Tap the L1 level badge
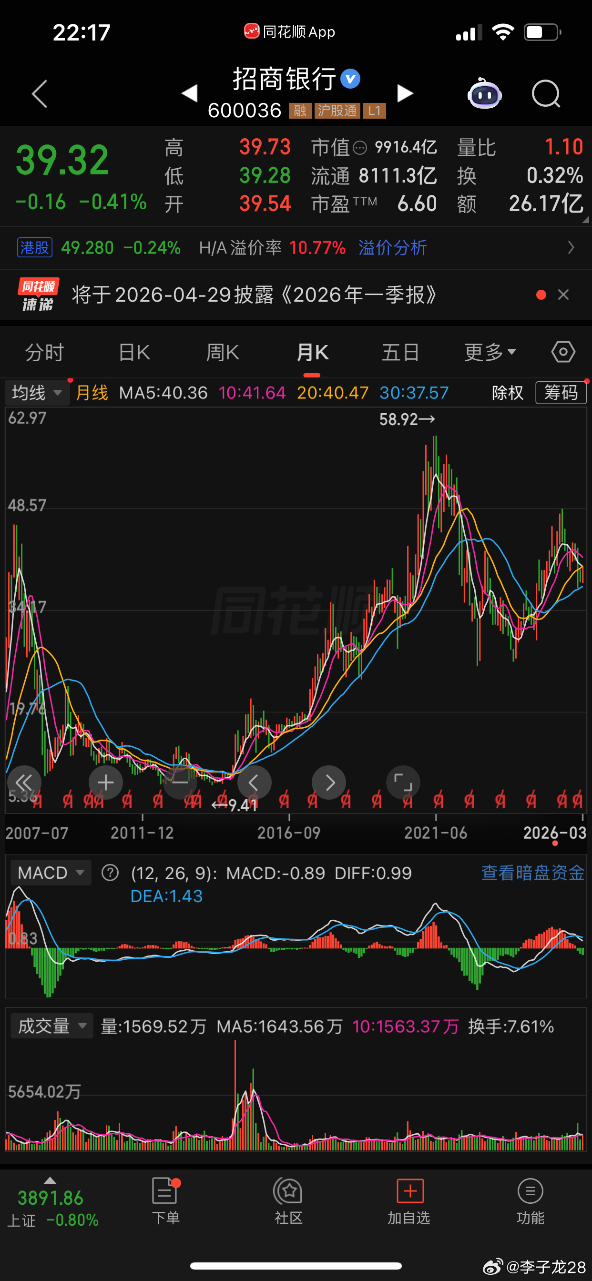Viewport: 592px width, 1281px height. 375,111
